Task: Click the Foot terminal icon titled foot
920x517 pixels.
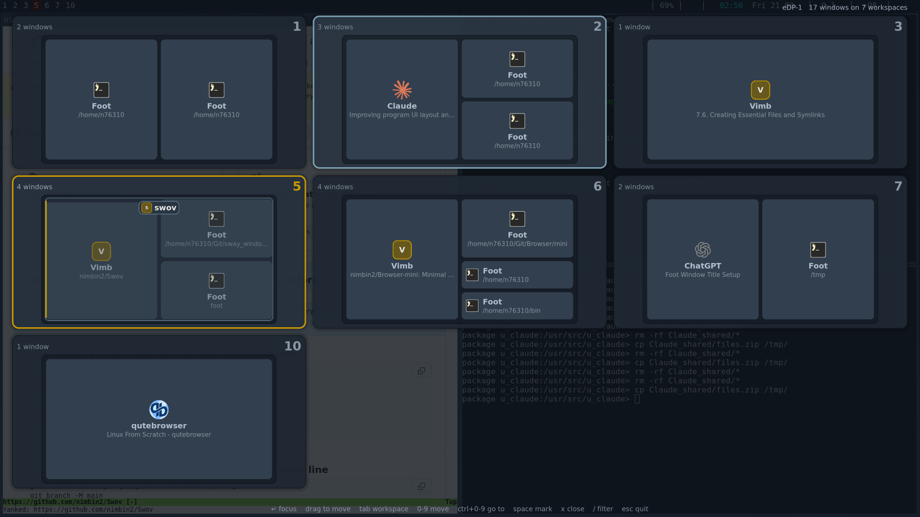Action: 216,281
